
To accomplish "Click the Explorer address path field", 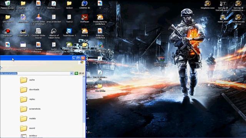I will click(x=35, y=73).
